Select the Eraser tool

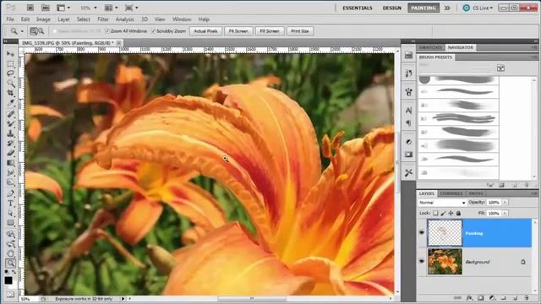11,153
